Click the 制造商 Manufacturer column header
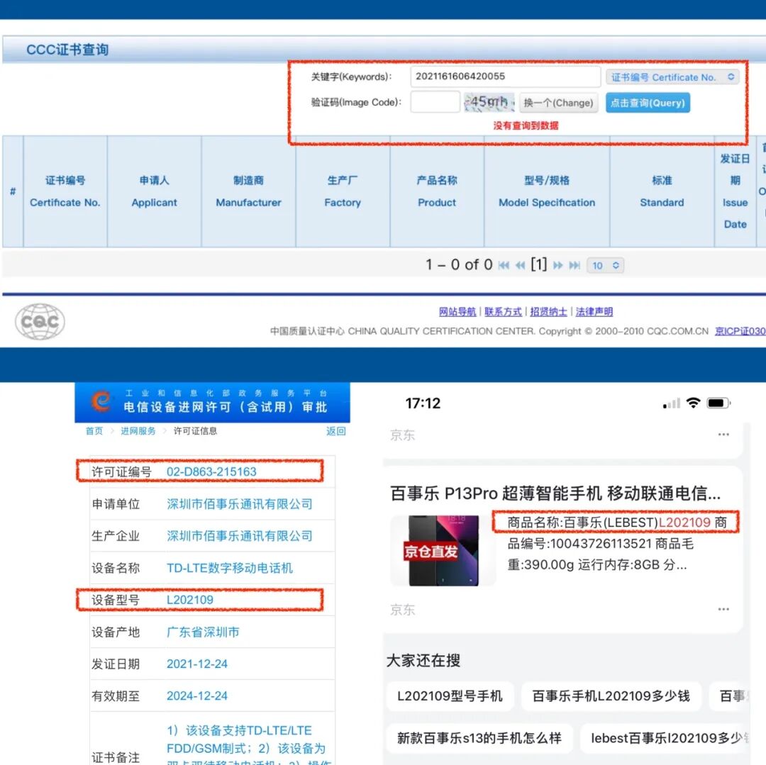766x765 pixels. coord(249,191)
